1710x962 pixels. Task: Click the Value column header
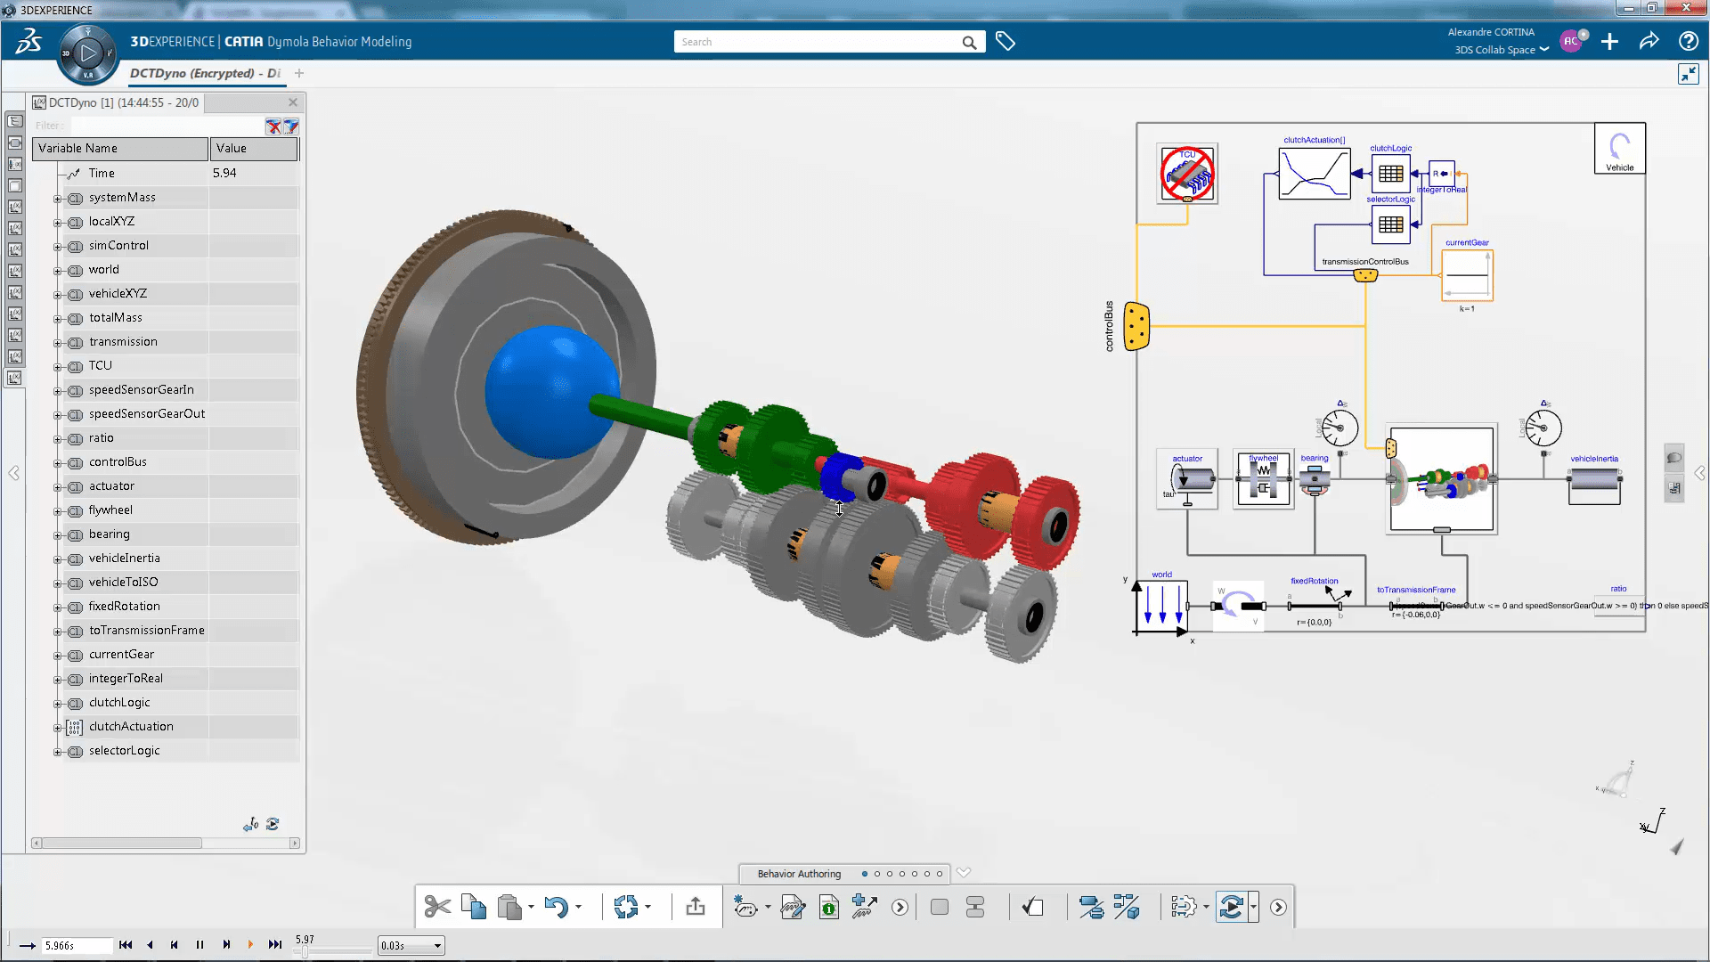tap(254, 149)
